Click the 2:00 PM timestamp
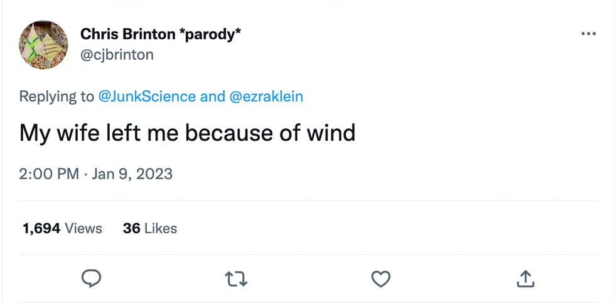Viewport: 615px width, 303px height. [x=49, y=173]
